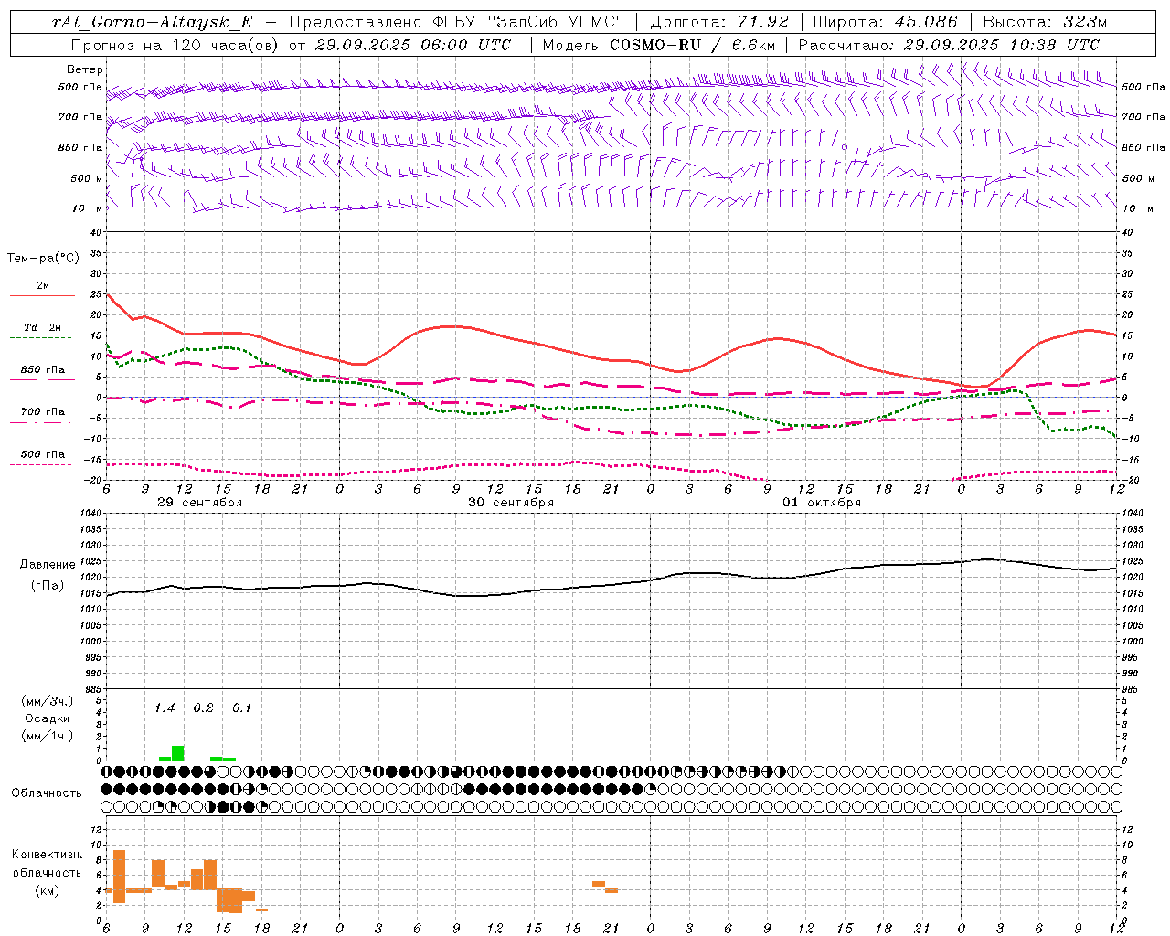Click the Ветер panel label
Viewport: 1170px width, 936px height.
pos(85,69)
